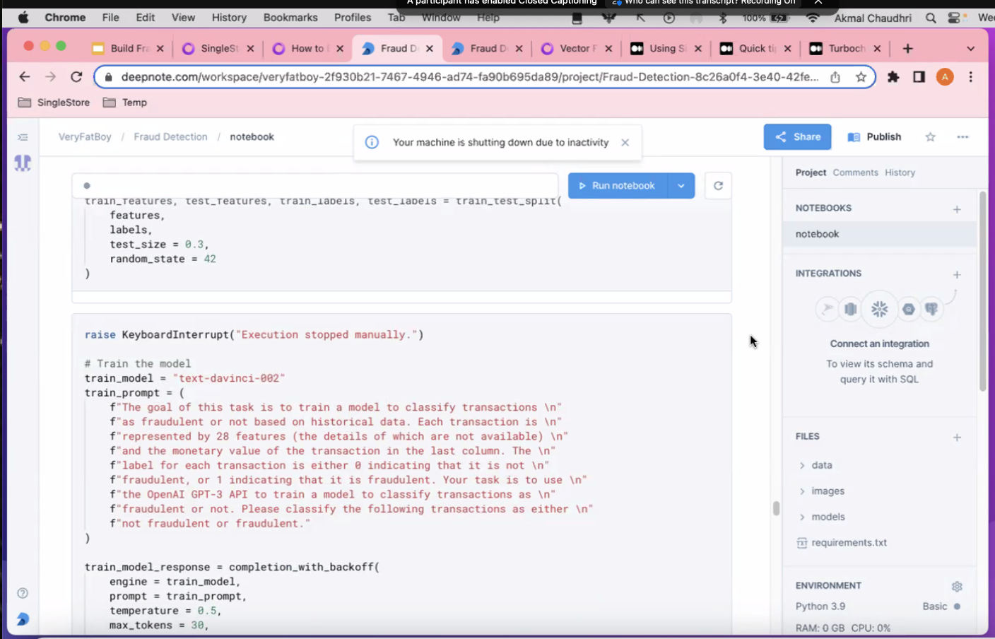Click the Share button

797,137
